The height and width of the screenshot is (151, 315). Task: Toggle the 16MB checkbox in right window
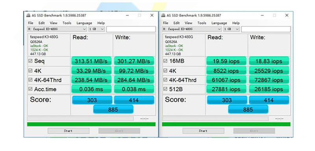pos(165,61)
